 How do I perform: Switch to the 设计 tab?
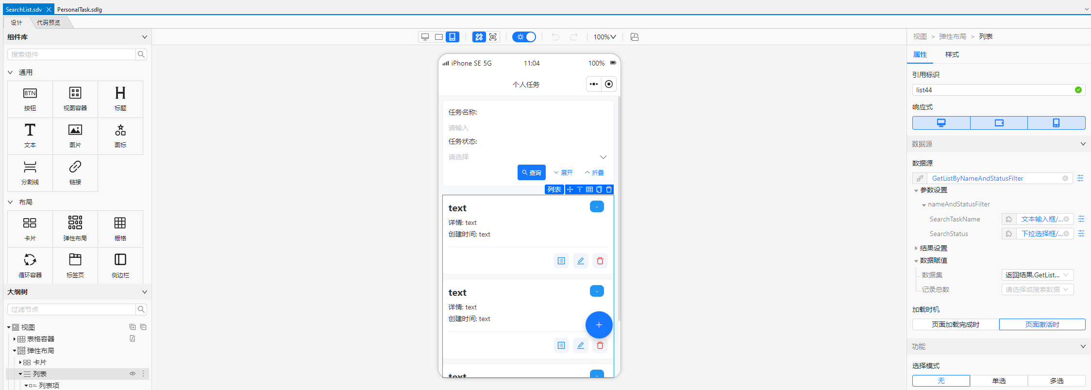[x=17, y=22]
